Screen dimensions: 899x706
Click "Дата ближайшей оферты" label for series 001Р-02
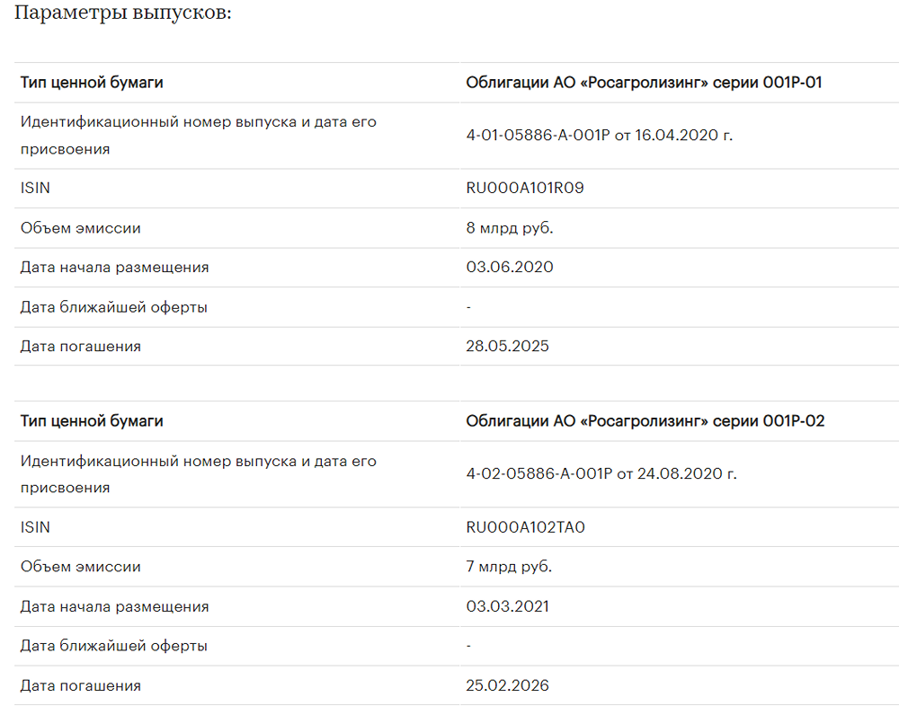(x=114, y=646)
